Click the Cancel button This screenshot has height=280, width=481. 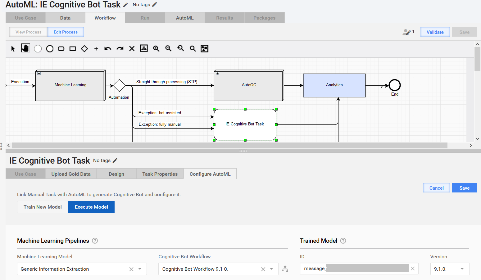[x=437, y=188]
